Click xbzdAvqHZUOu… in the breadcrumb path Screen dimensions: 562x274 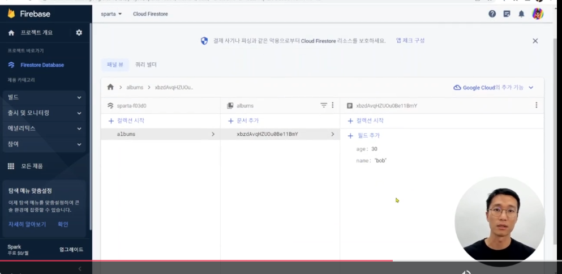tap(174, 88)
